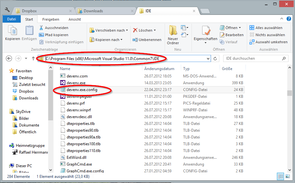Viewport: 295px width, 183px height.
Task: Open Dieser PC in sidebar
Action: tap(24, 166)
